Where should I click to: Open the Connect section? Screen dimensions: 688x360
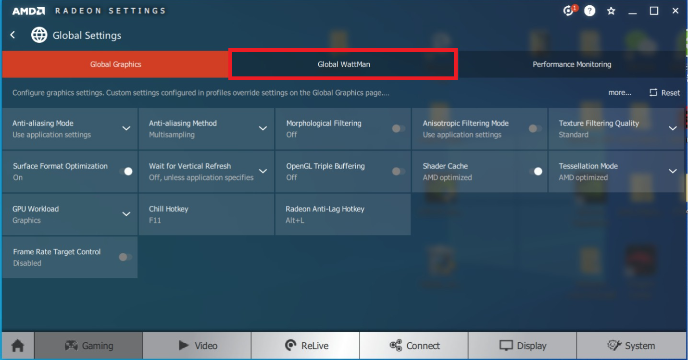click(x=414, y=346)
